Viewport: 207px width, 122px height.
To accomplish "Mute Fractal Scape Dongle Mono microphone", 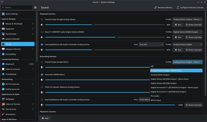I will click(x=42, y=67).
